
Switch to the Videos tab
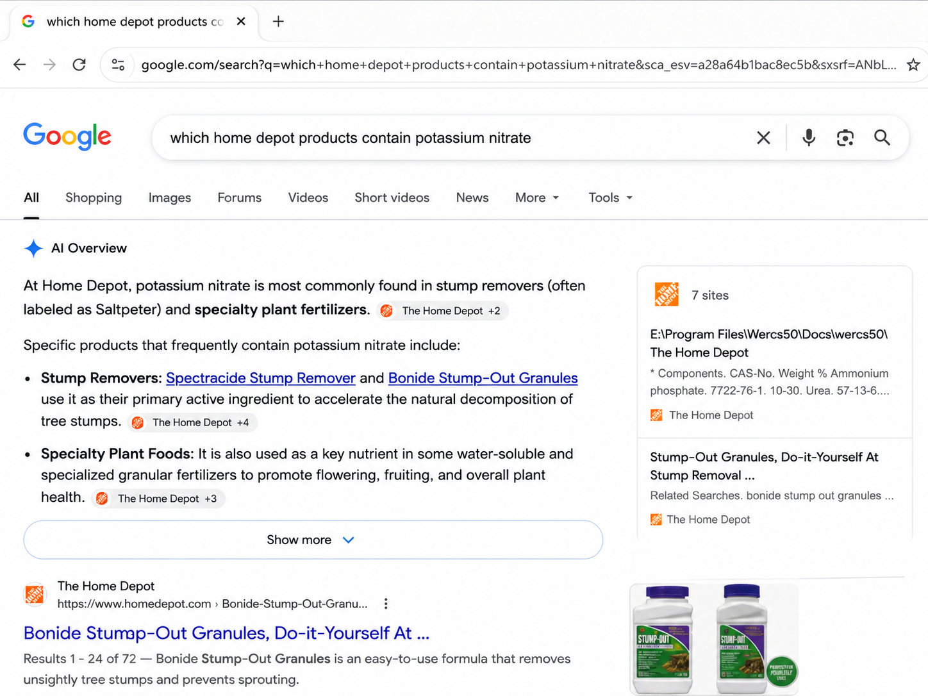pyautogui.click(x=308, y=197)
